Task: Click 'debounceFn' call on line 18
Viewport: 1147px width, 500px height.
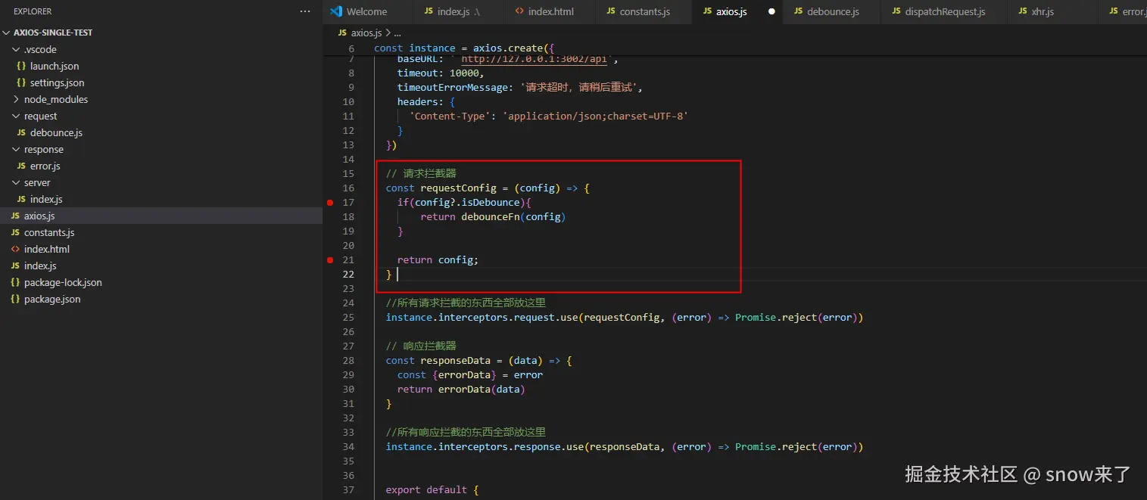Action: coord(490,217)
